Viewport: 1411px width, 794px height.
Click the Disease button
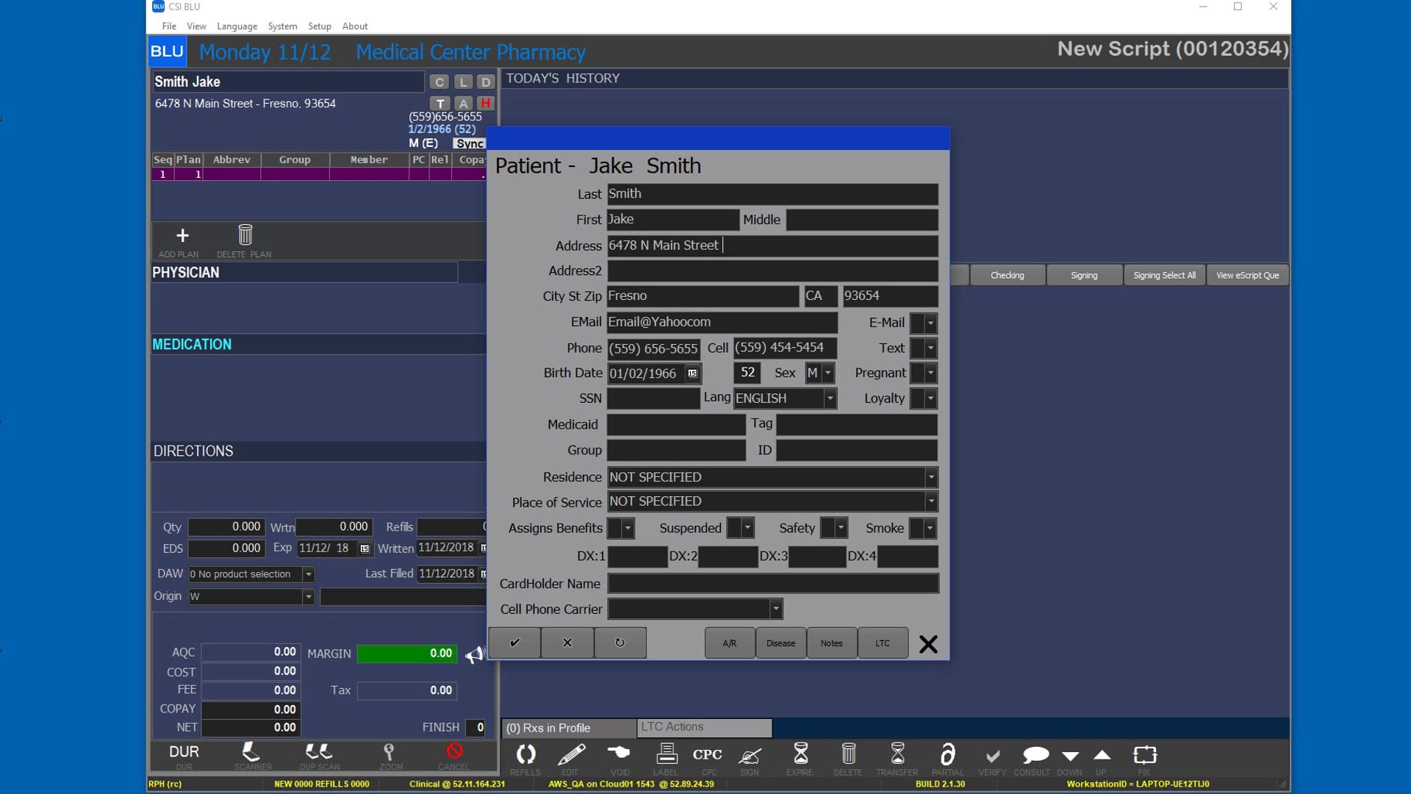780,643
